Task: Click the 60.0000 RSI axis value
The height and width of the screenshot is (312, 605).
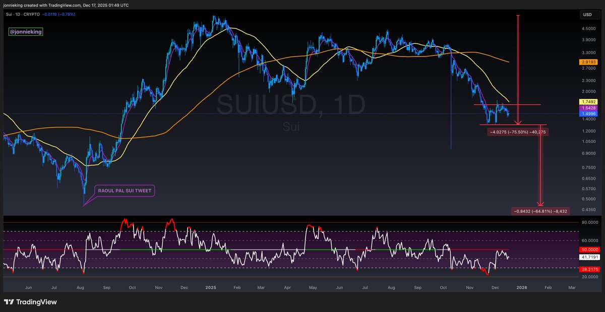Action: tap(589, 240)
